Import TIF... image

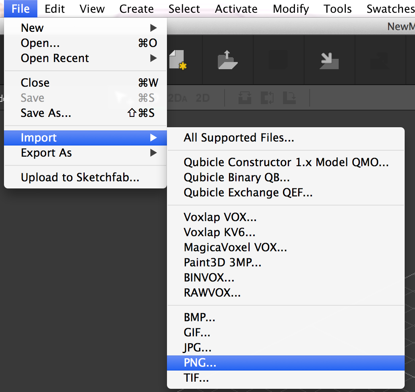pyautogui.click(x=286, y=378)
